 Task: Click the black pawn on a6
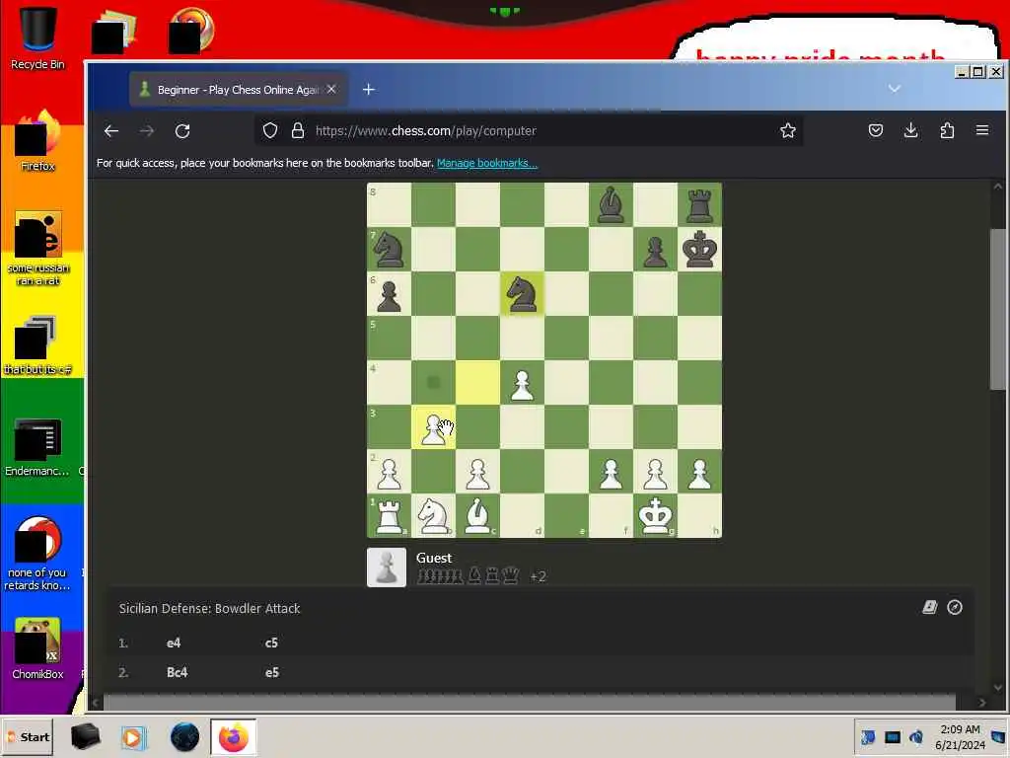[x=389, y=294]
